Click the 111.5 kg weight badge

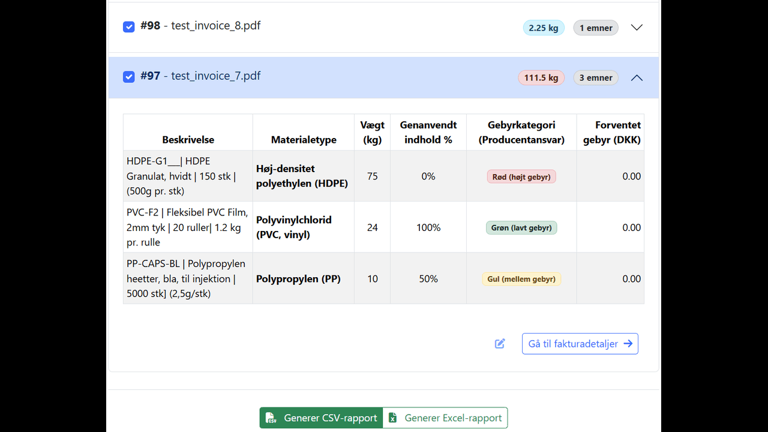tap(541, 77)
